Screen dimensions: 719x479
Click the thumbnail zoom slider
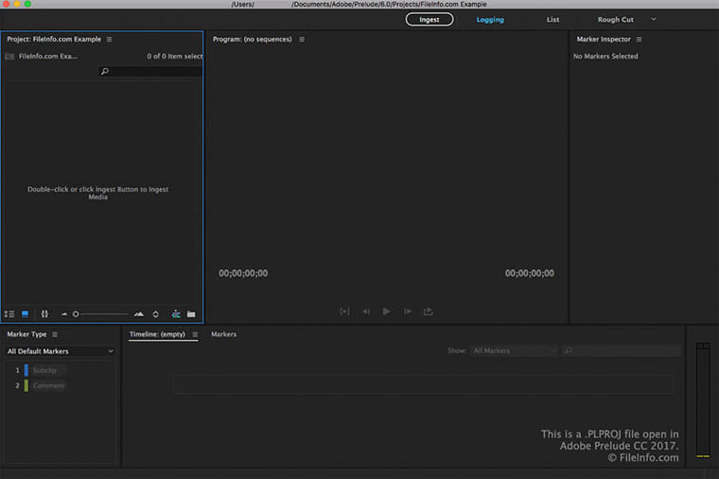(101, 314)
